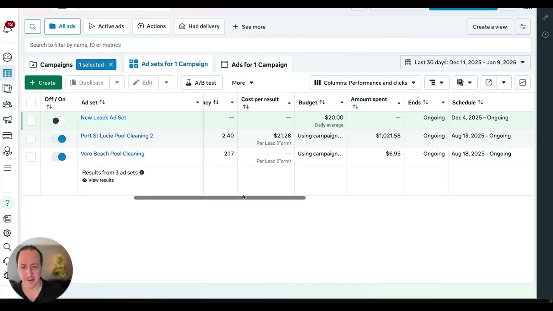Open the Cost per result column menu
This screenshot has height=311, width=553.
289,103
